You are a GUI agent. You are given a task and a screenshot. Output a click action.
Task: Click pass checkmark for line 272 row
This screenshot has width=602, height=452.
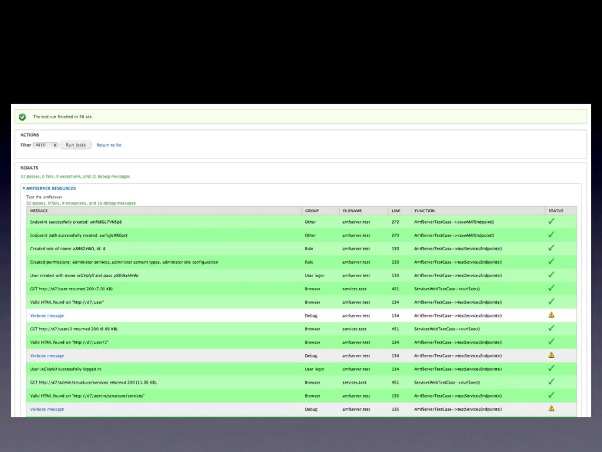pyautogui.click(x=551, y=221)
